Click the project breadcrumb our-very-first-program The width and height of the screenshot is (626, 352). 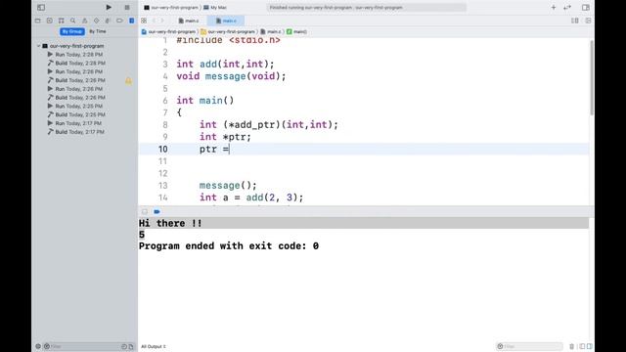coord(168,31)
